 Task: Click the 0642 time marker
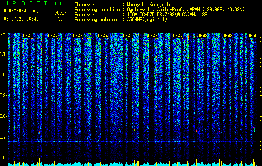53,36
